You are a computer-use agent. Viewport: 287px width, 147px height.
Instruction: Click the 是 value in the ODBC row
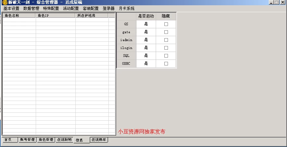pyautogui.click(x=146, y=63)
